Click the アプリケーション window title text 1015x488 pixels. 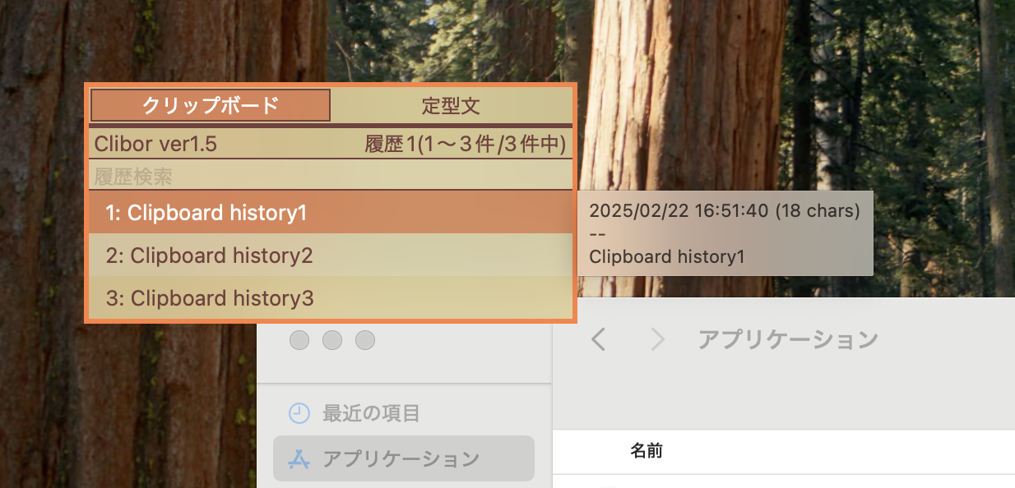tap(788, 338)
